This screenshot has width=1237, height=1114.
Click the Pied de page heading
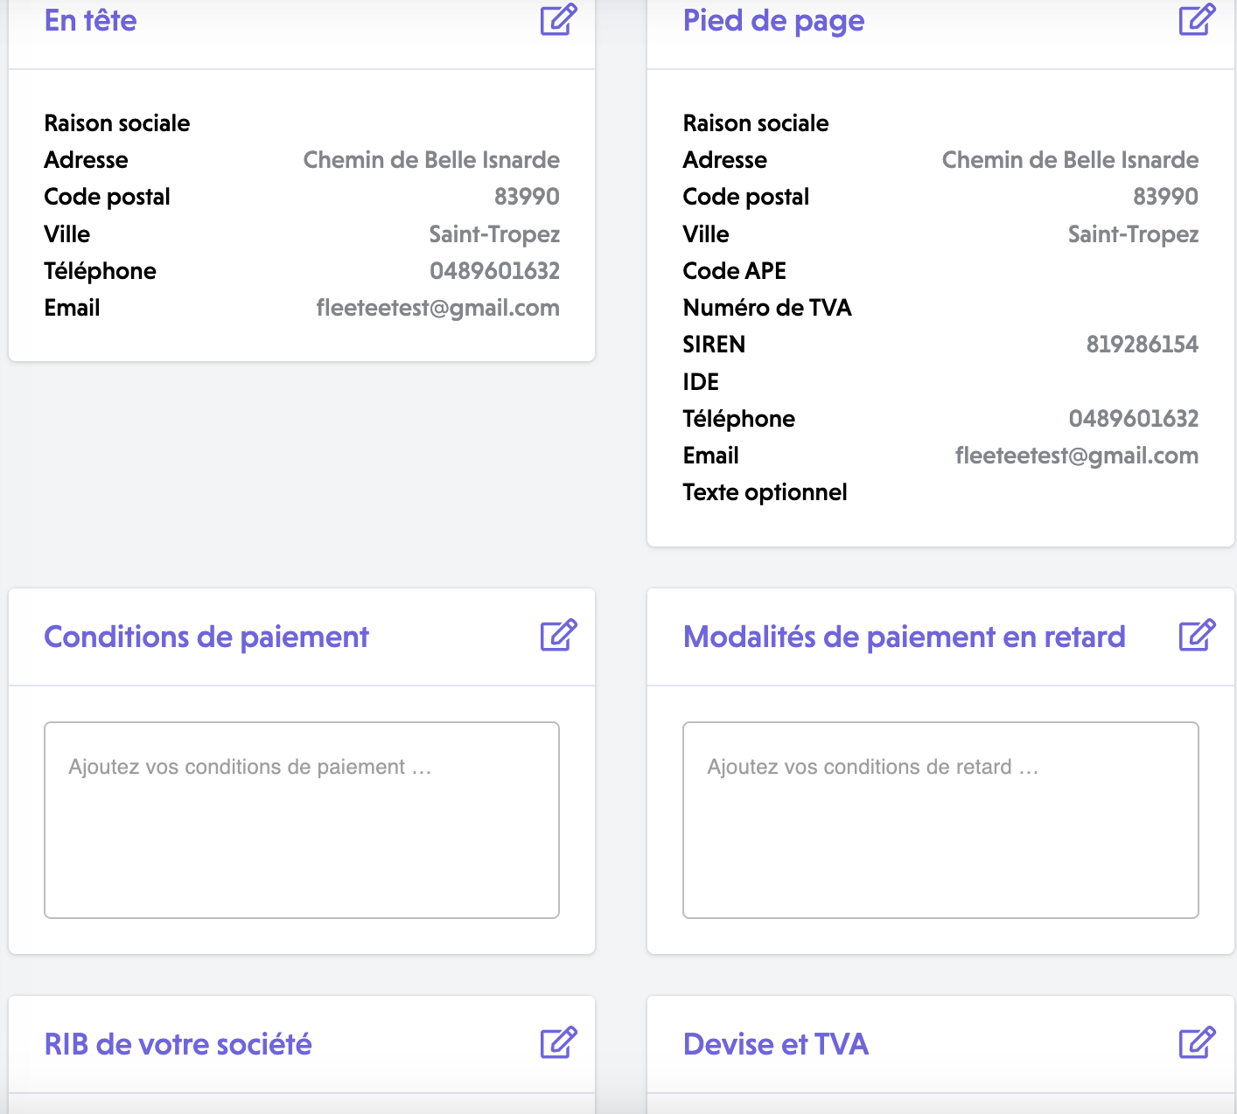coord(773,21)
